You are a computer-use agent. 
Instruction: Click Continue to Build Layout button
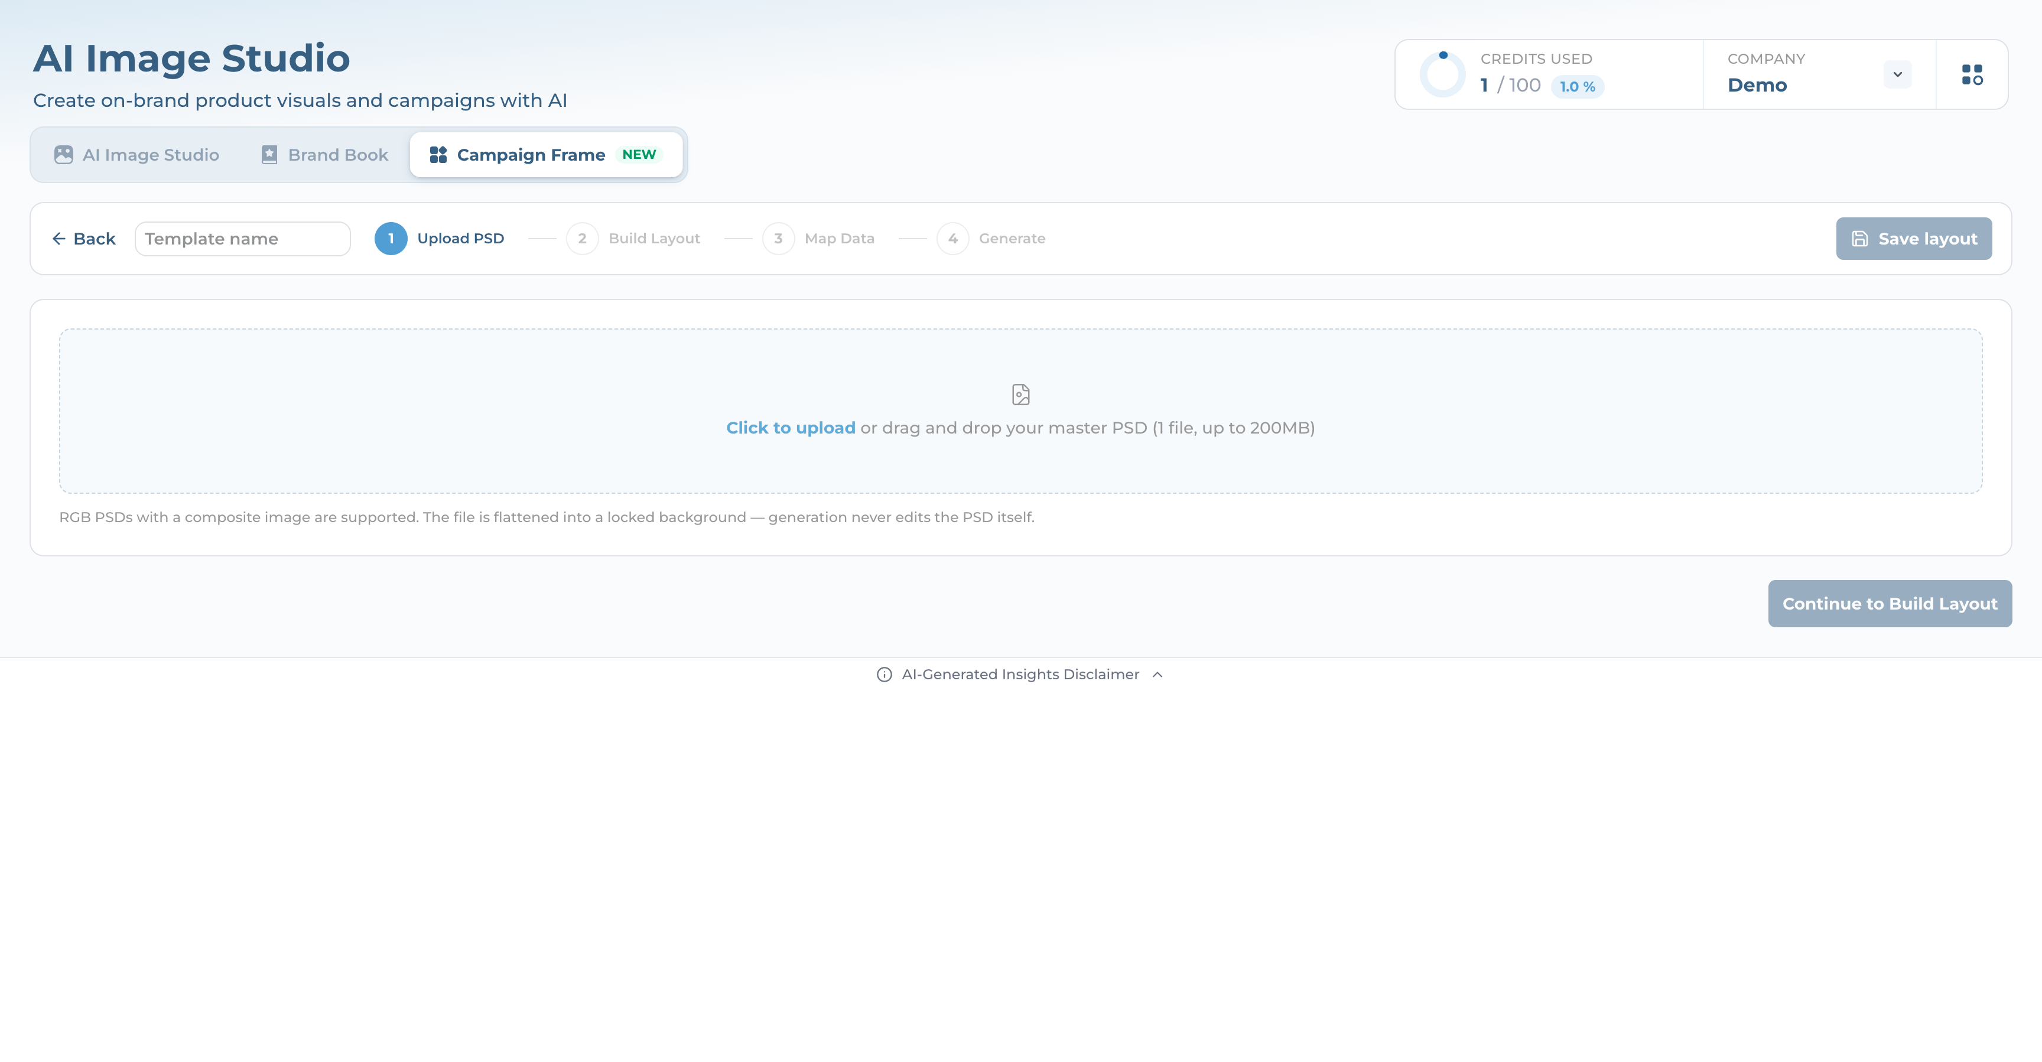click(1890, 604)
